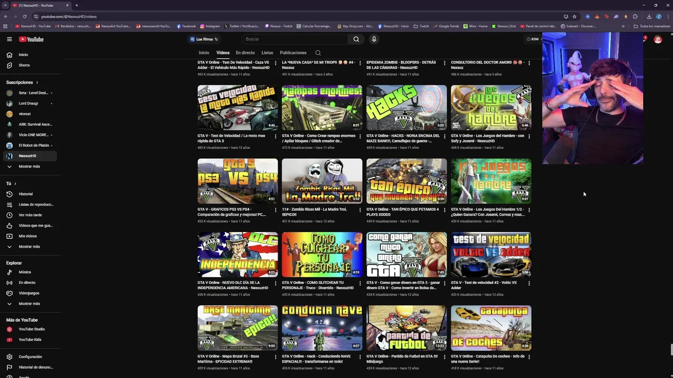Activate voice search microphone

pyautogui.click(x=374, y=39)
